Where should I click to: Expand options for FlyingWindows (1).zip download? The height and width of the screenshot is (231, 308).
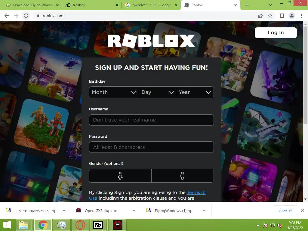point(204,211)
